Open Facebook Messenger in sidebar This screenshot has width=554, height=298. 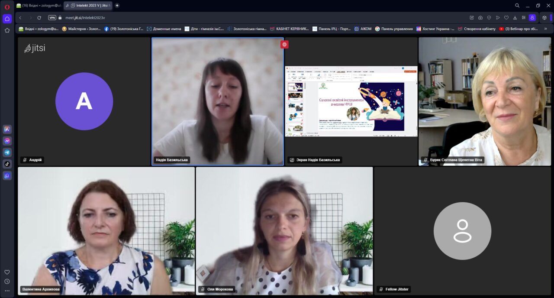7,141
